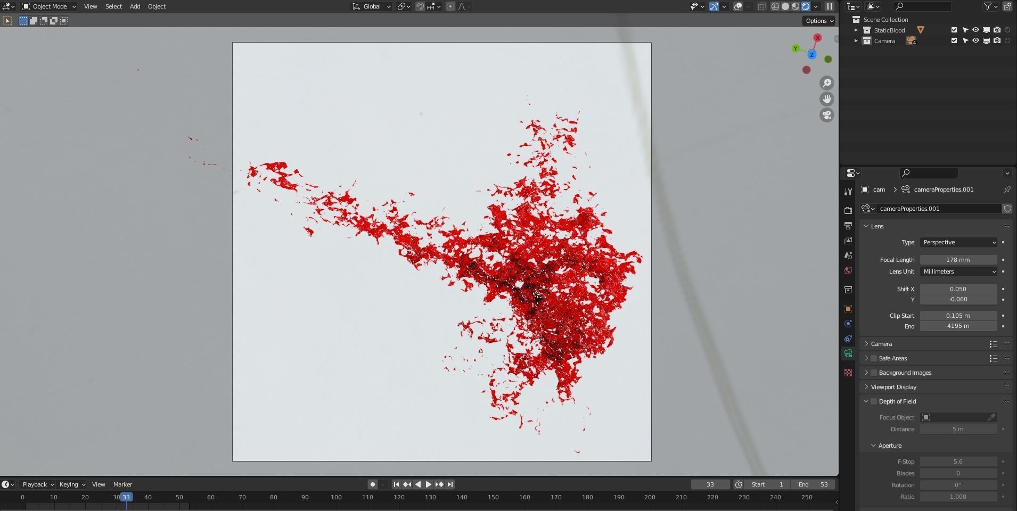Click the Playback menu in the timeline
Viewport: 1017px width, 511px height.
pyautogui.click(x=36, y=484)
